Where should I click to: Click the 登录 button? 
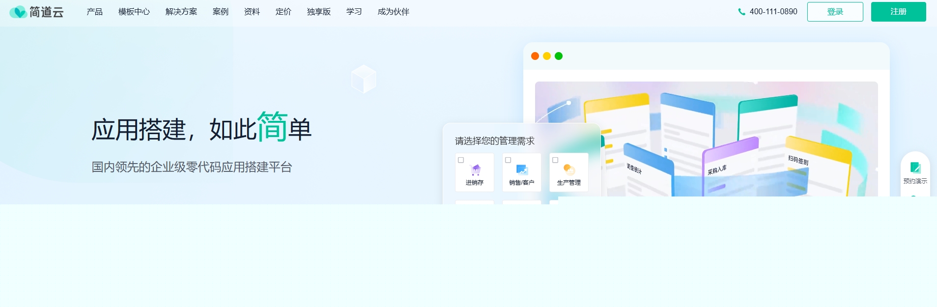[835, 12]
